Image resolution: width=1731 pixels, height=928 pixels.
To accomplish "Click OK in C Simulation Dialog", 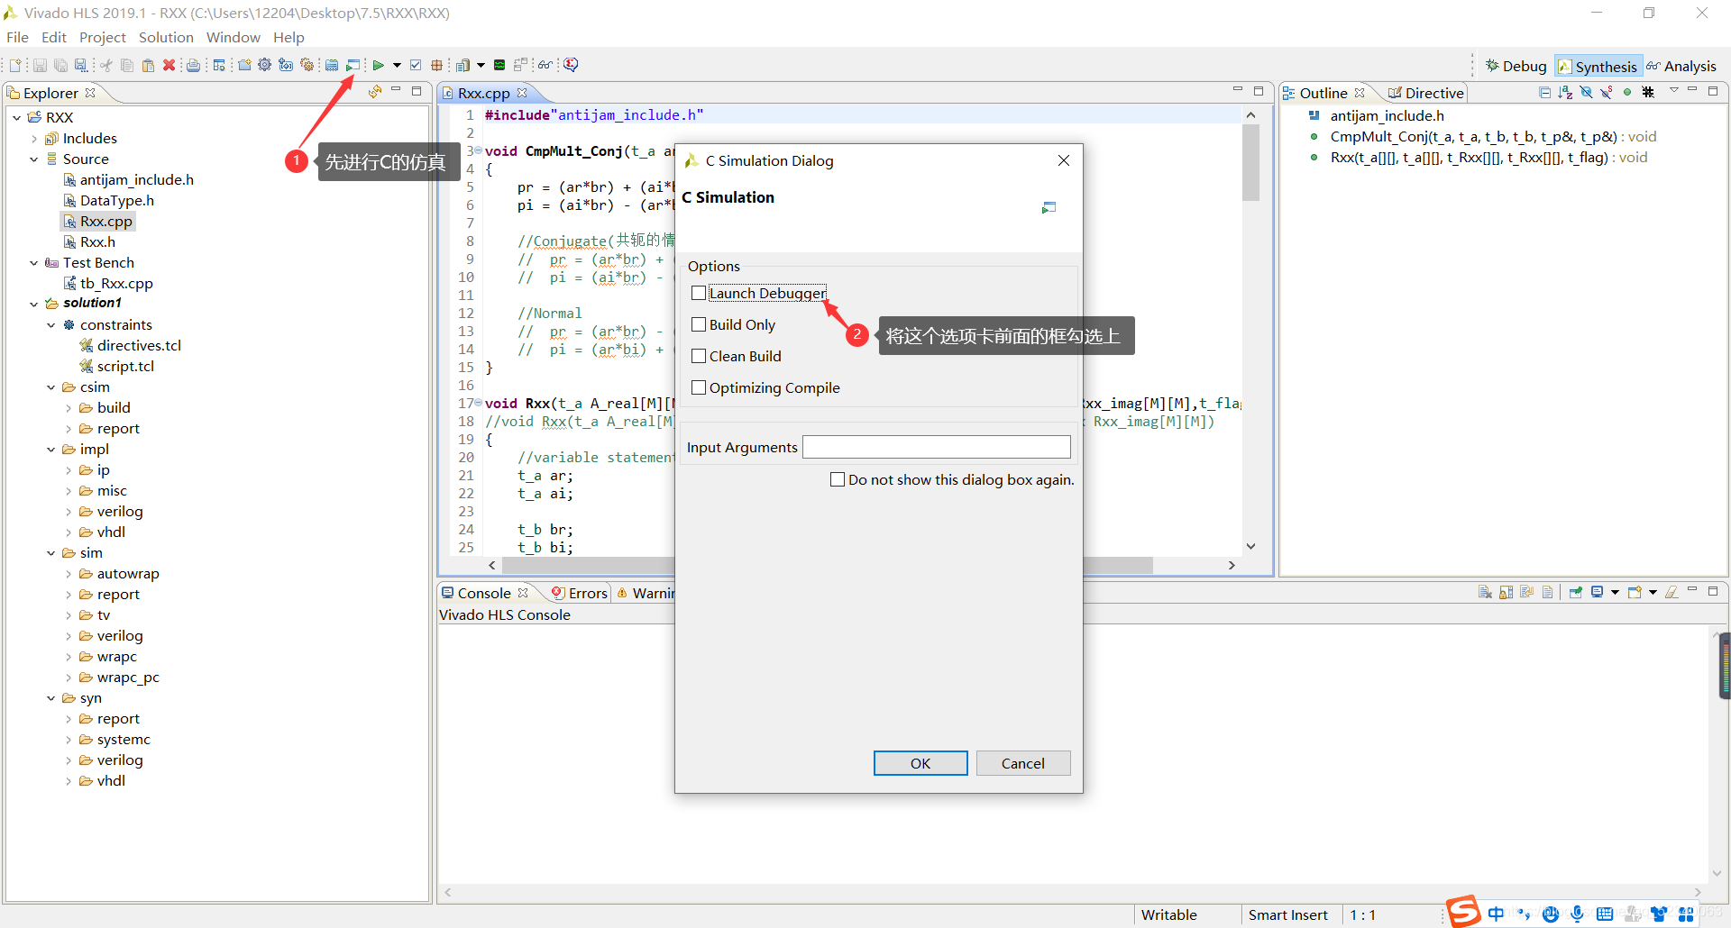I will (920, 763).
